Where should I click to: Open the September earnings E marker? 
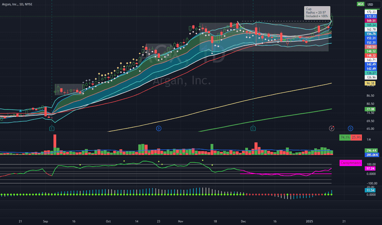click(52, 128)
